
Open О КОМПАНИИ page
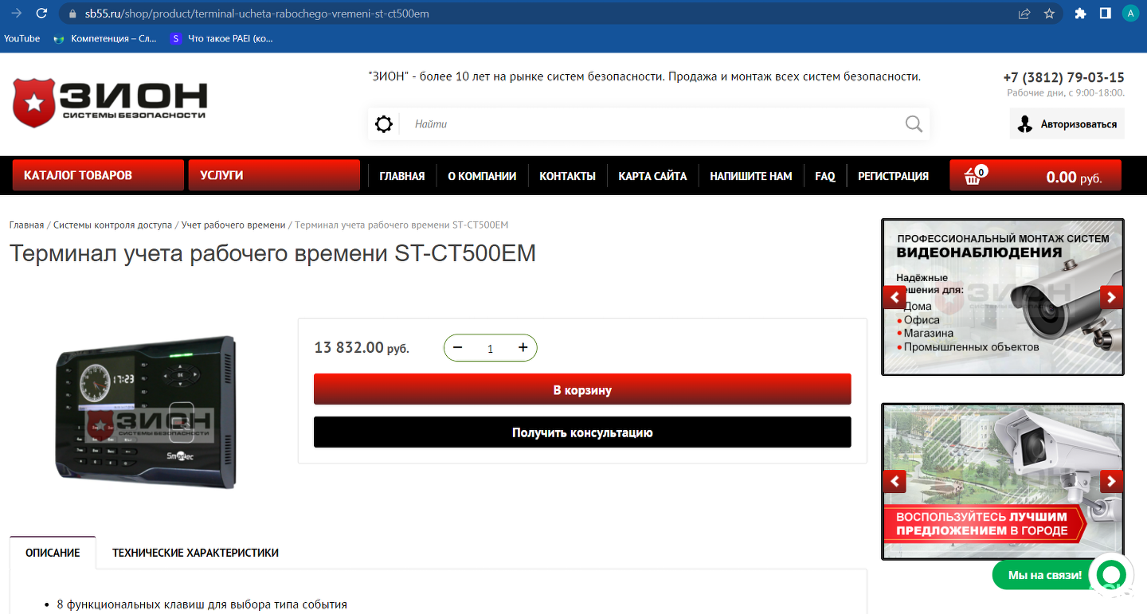tap(482, 176)
